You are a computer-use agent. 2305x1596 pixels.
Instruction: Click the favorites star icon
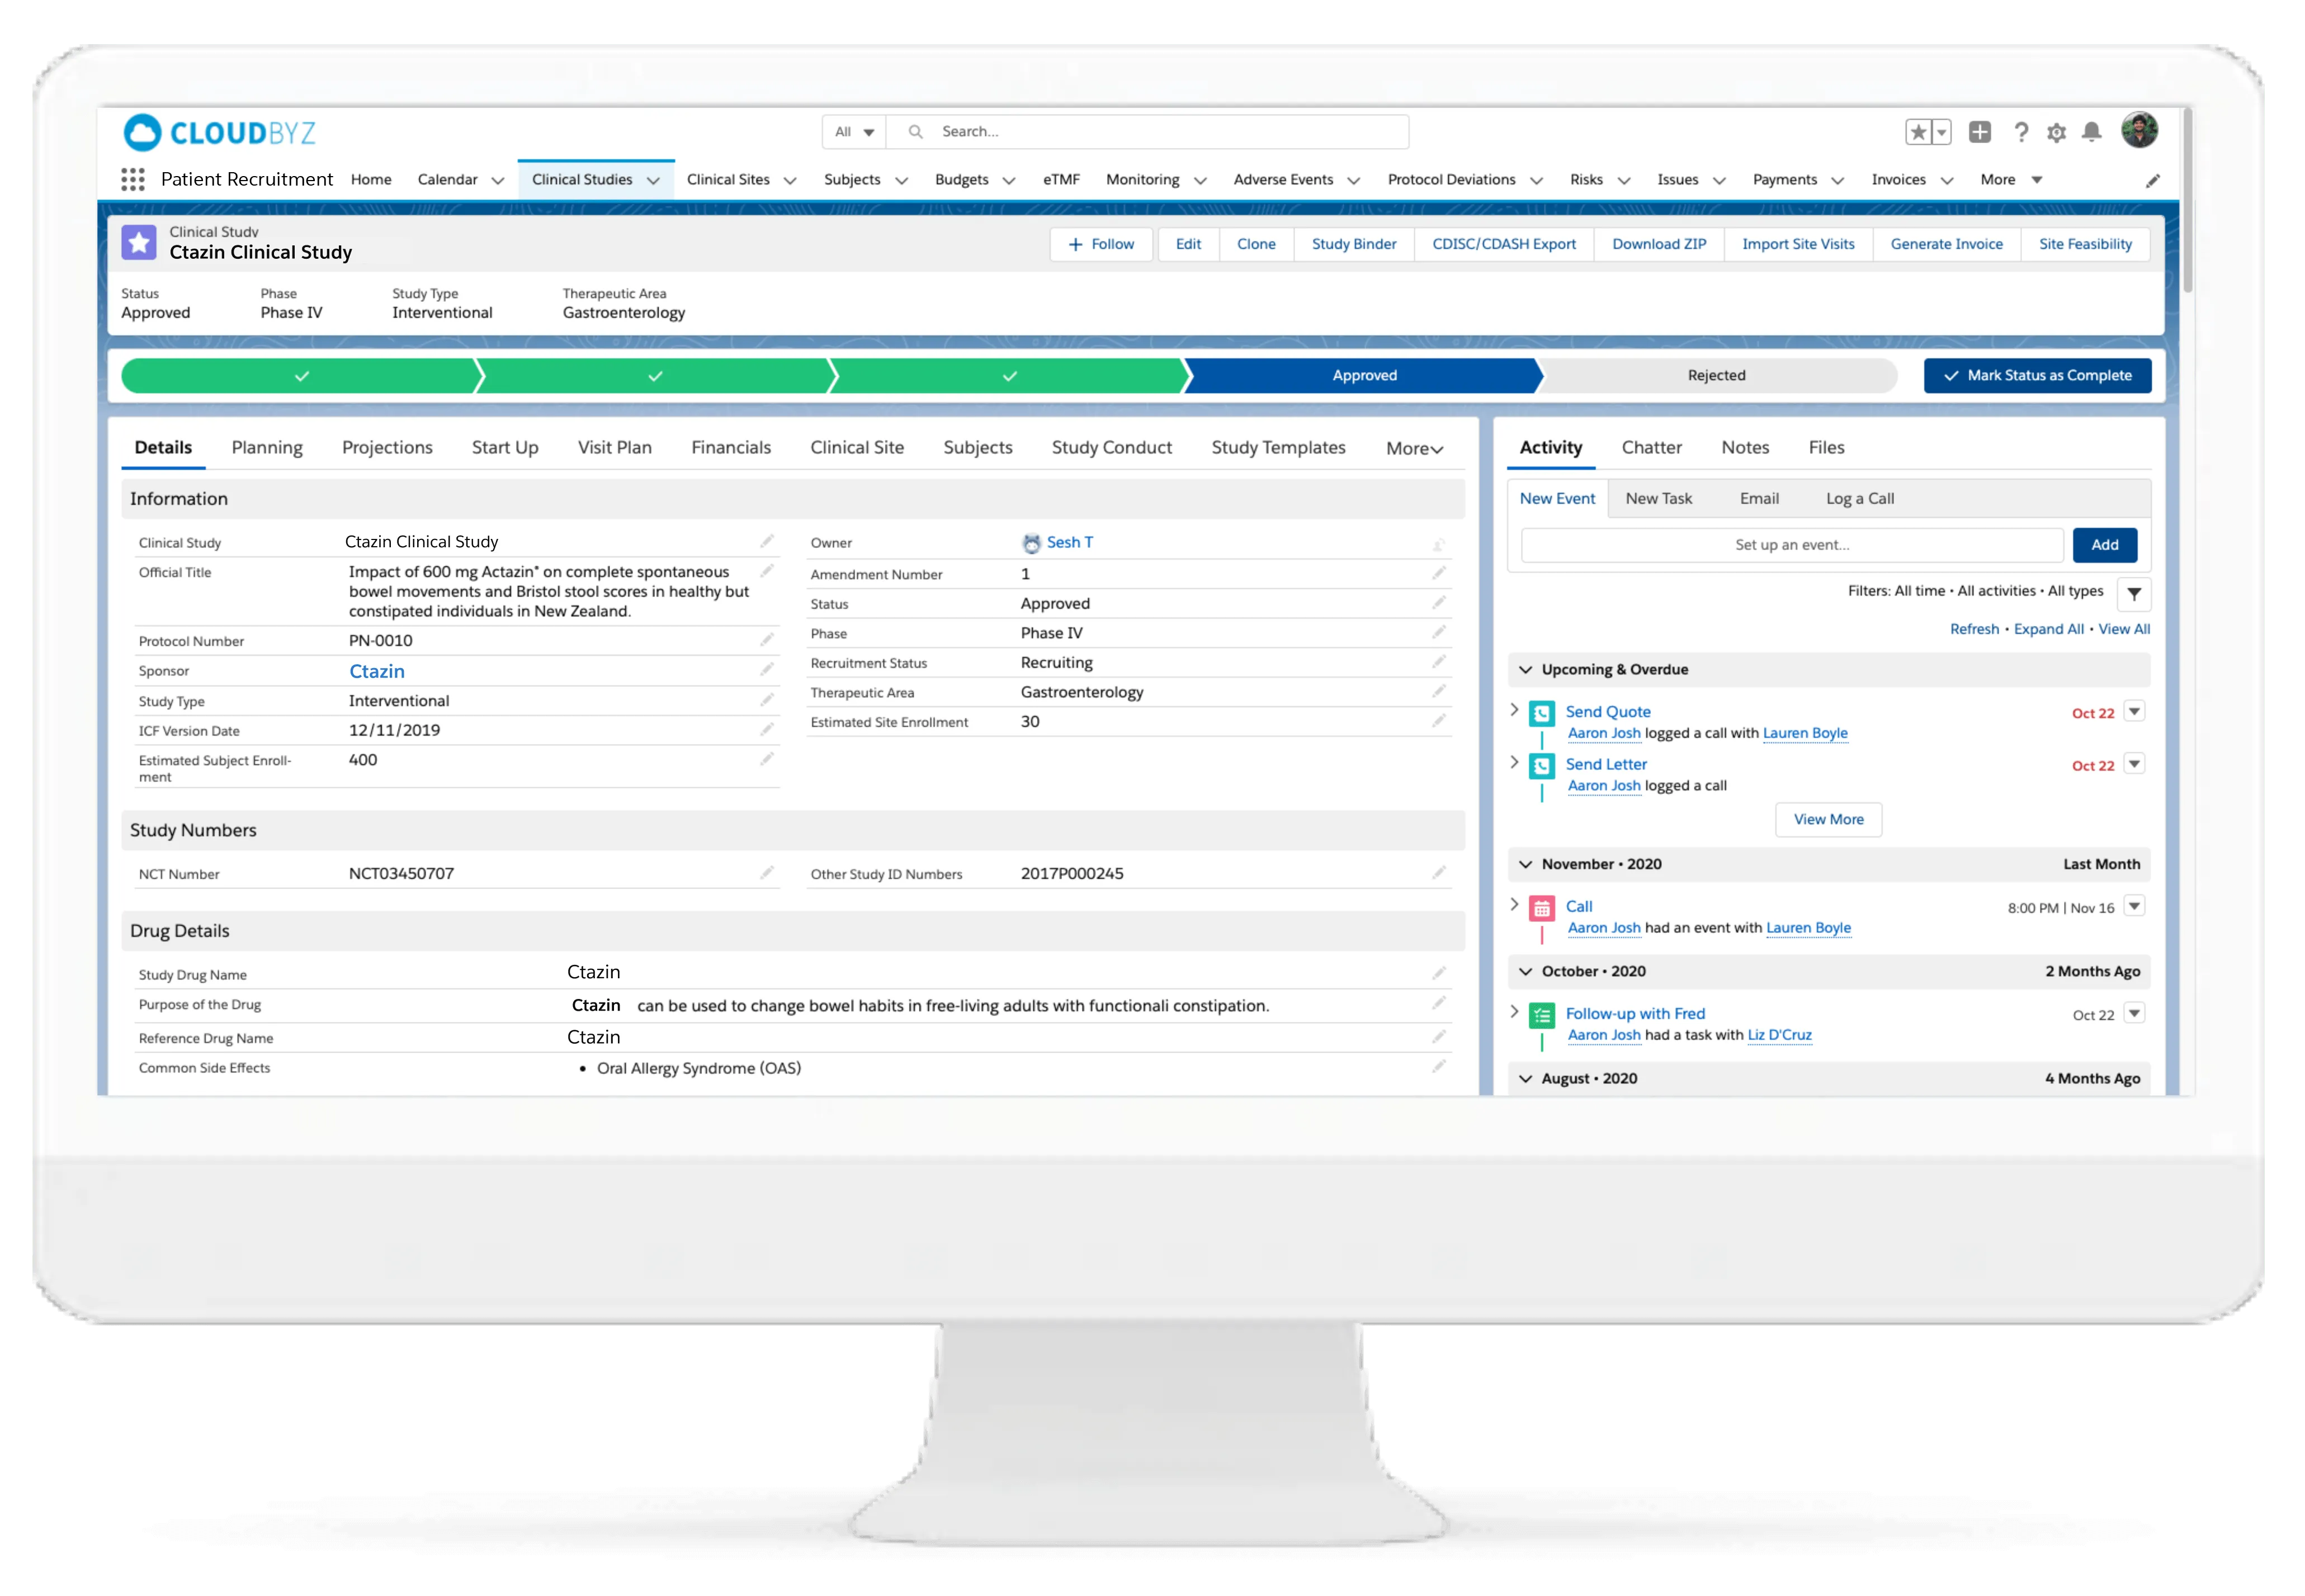1918,132
